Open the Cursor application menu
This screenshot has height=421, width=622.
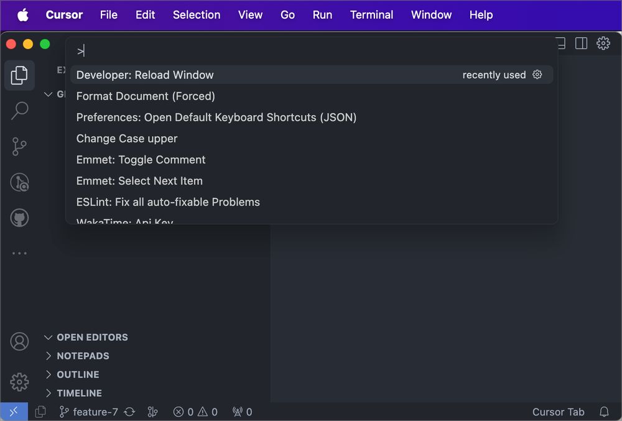tap(64, 15)
